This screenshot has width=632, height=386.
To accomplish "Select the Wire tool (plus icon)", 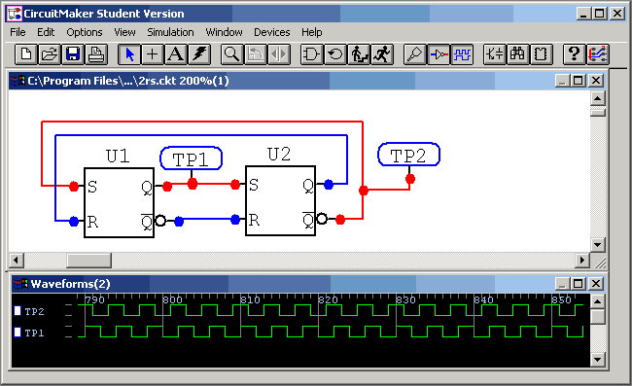I will click(x=153, y=54).
